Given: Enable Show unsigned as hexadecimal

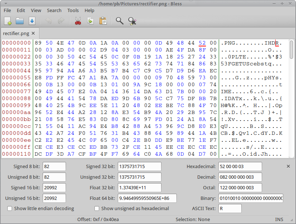Looking at the screenshot, I should click(97, 209).
